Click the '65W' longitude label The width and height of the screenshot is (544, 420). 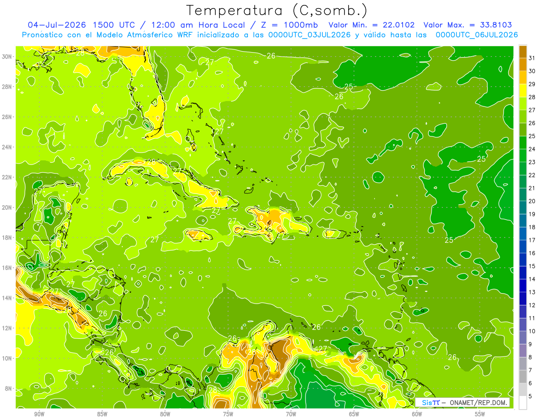click(x=354, y=414)
